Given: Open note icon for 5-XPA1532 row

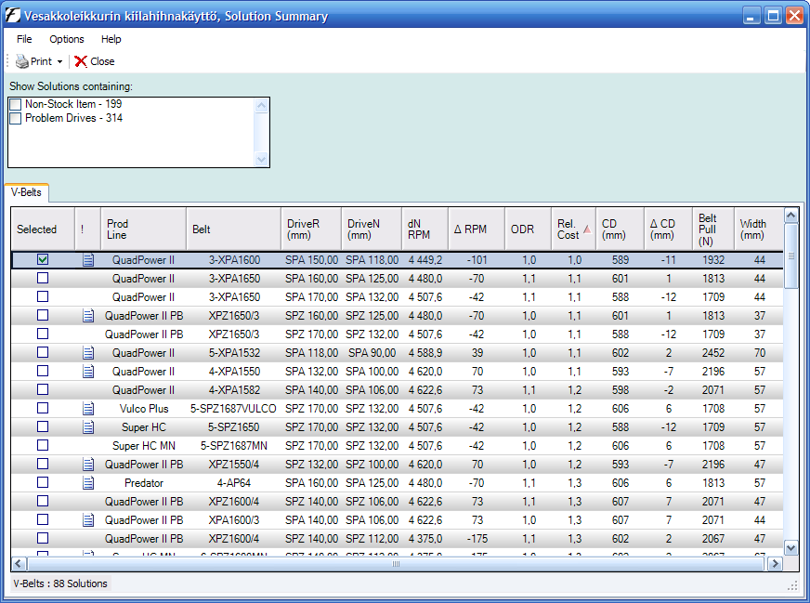Looking at the screenshot, I should click(88, 353).
